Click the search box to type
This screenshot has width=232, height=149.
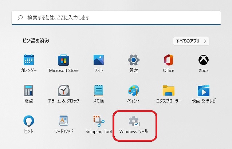(x=116, y=18)
